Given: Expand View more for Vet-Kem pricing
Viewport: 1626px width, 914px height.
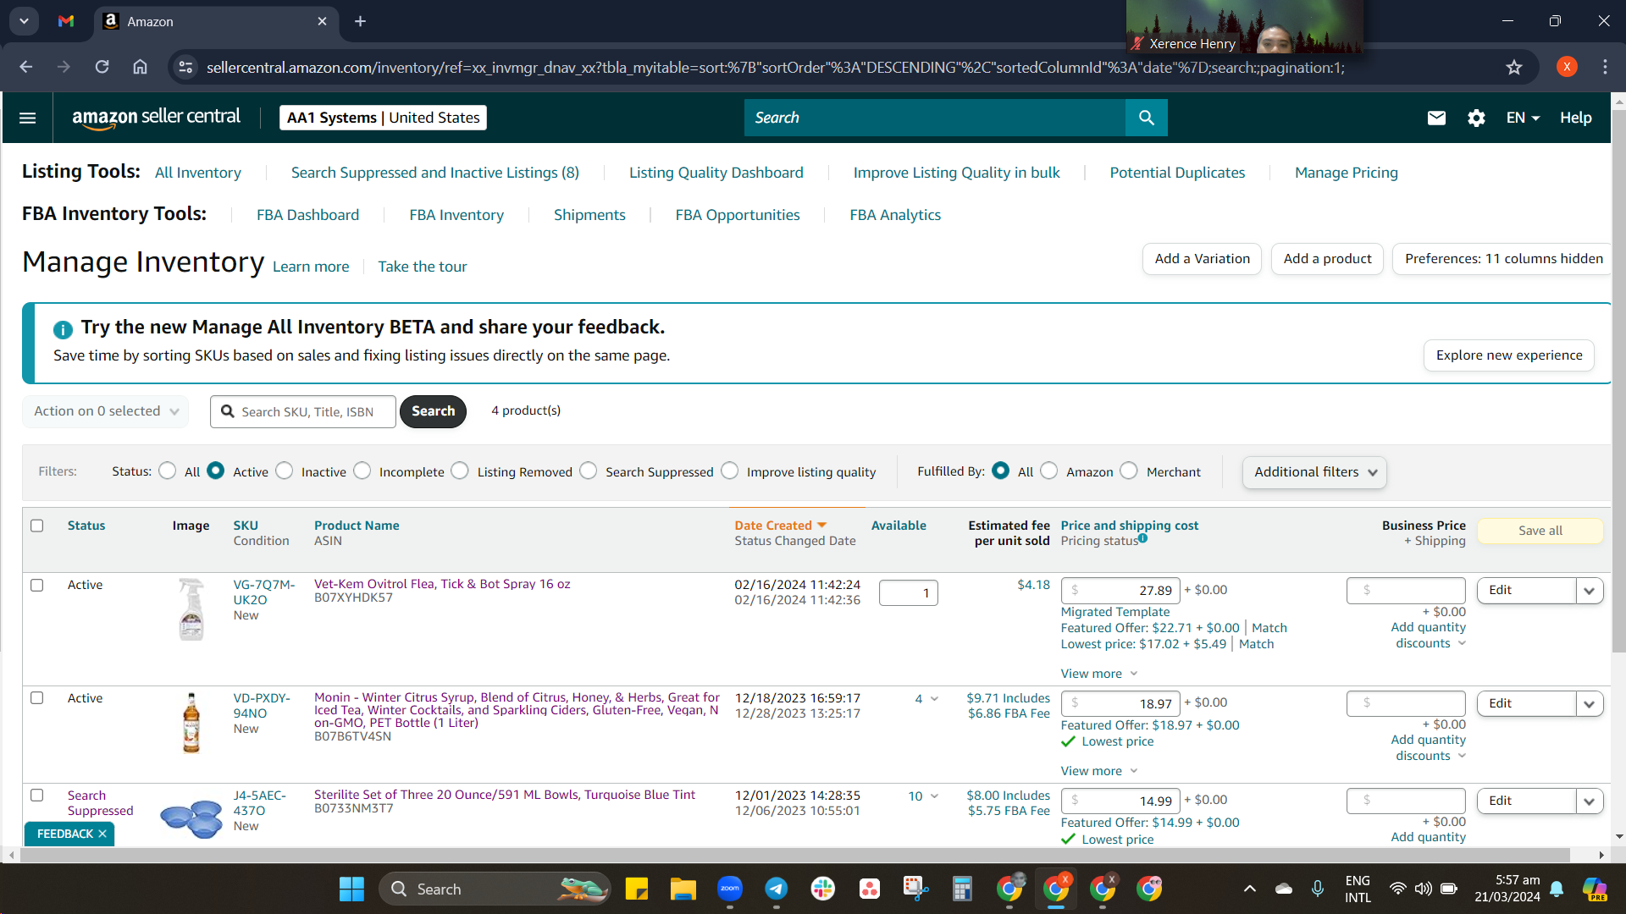Looking at the screenshot, I should pyautogui.click(x=1099, y=674).
